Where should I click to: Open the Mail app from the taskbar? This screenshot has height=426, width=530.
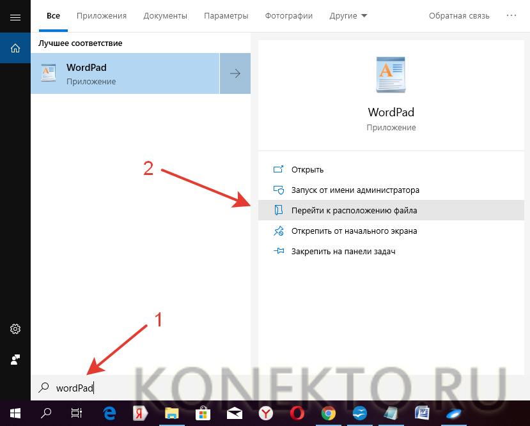click(x=234, y=413)
